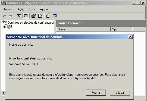147x101 pixels.
Task: Close the Aumentar nível funcional dialog
Action: point(130,37)
